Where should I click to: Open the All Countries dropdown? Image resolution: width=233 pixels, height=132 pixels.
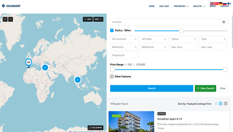124,39
